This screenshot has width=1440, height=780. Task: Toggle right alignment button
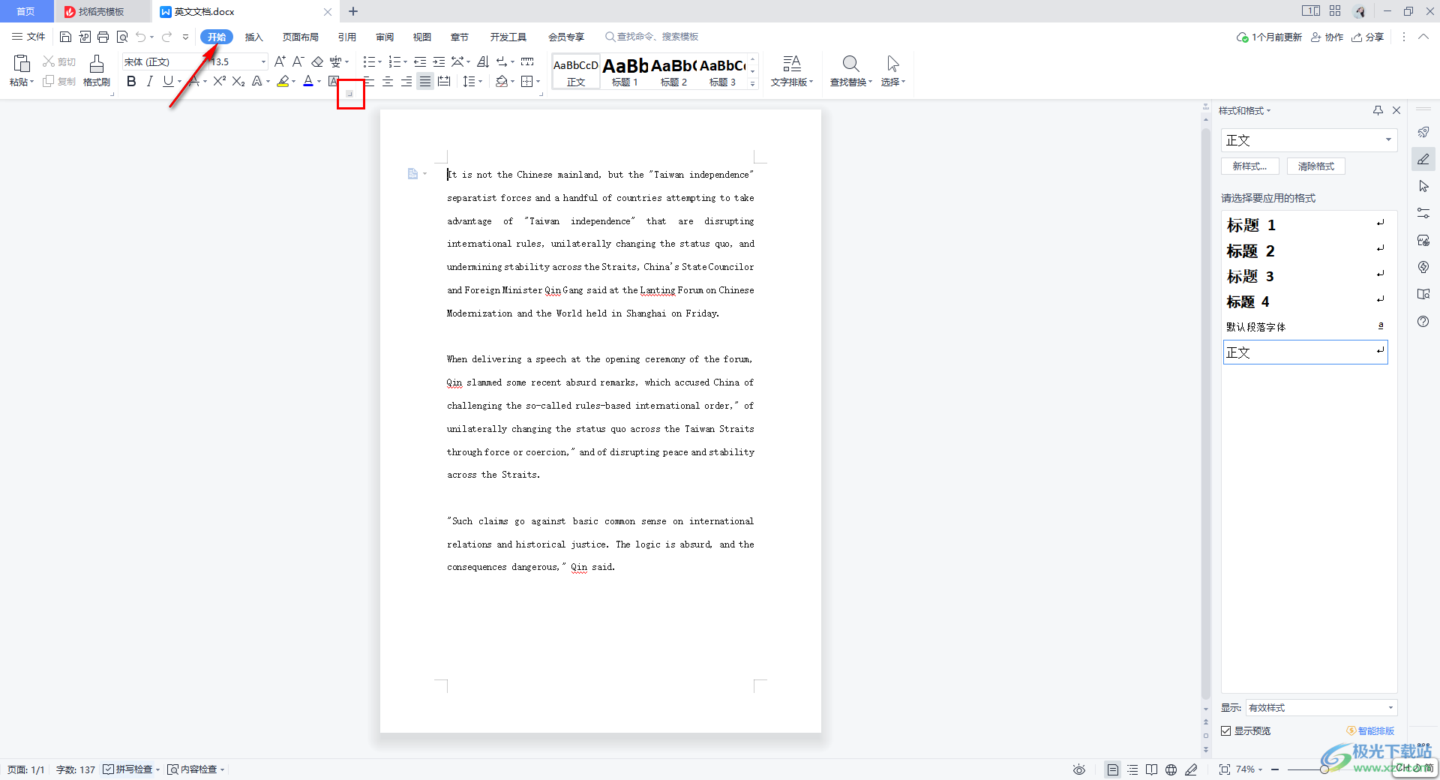[406, 81]
